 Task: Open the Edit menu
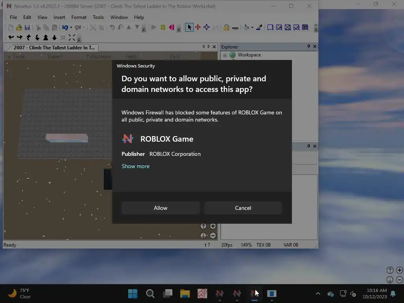click(x=27, y=17)
